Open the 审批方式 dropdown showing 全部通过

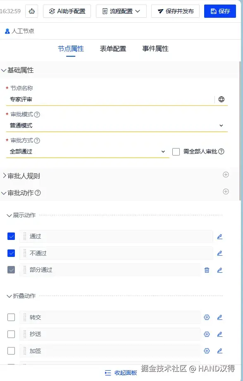pos(88,152)
